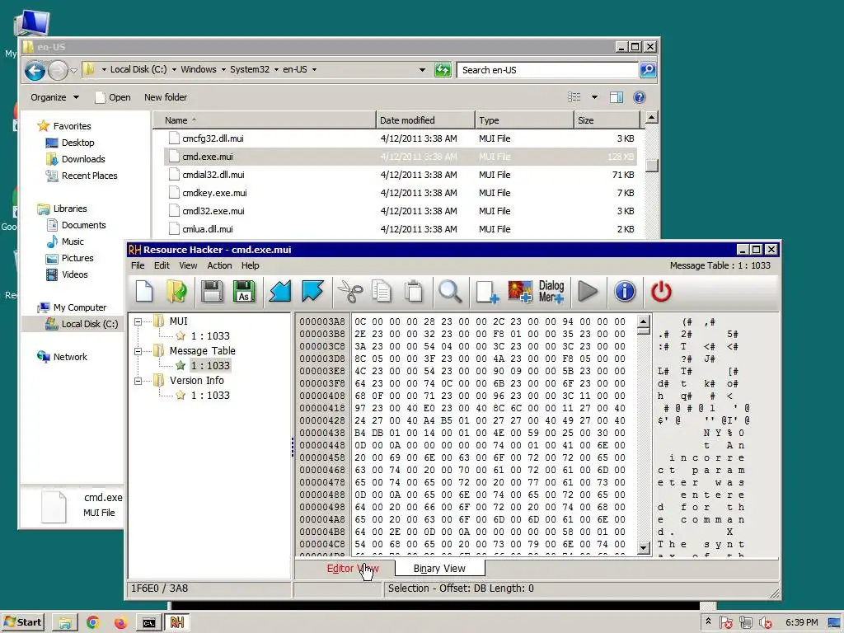Image resolution: width=844 pixels, height=633 pixels.
Task: Click the Find magnifier icon
Action: tap(450, 291)
